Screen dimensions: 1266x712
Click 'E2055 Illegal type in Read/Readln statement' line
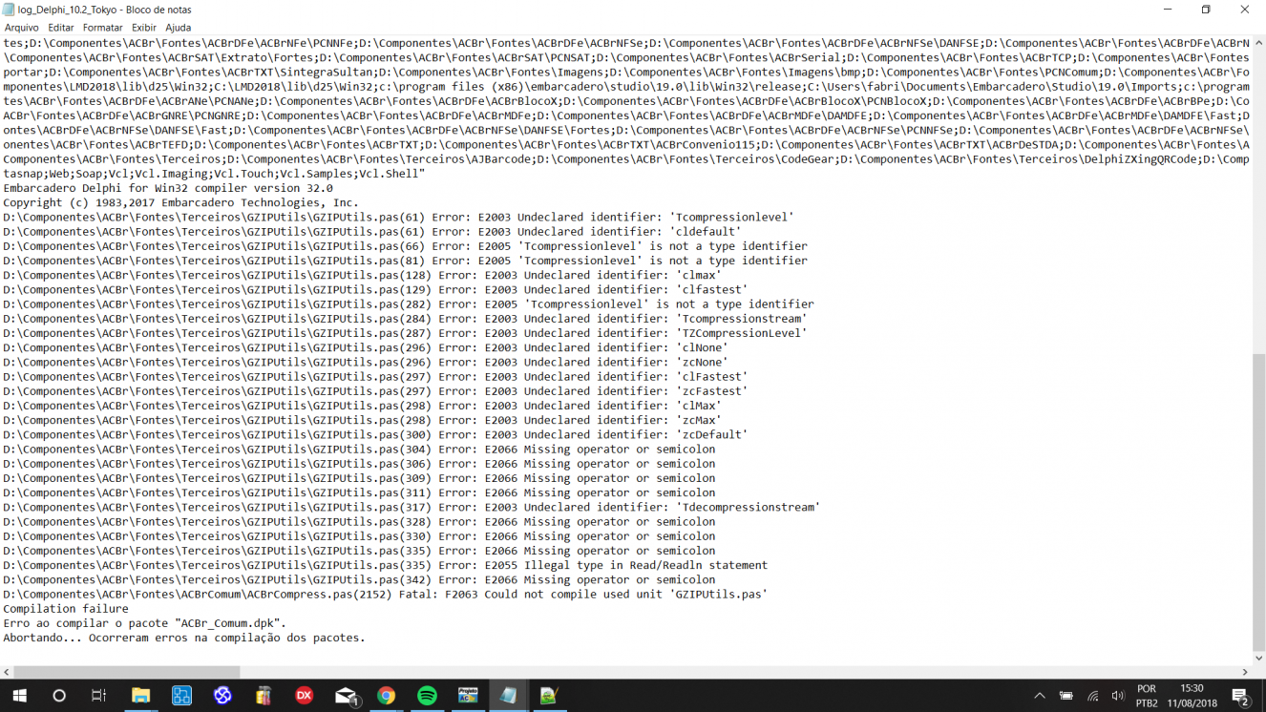386,565
